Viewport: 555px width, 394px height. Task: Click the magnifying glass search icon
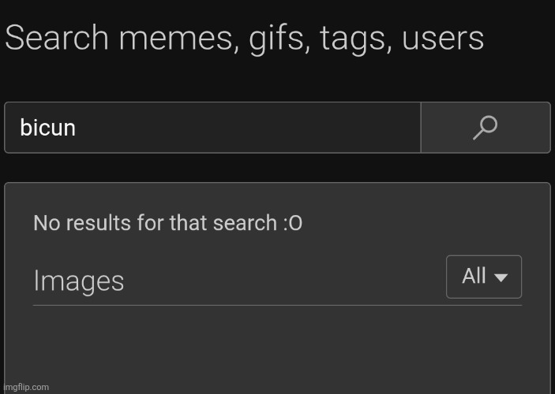coord(485,127)
